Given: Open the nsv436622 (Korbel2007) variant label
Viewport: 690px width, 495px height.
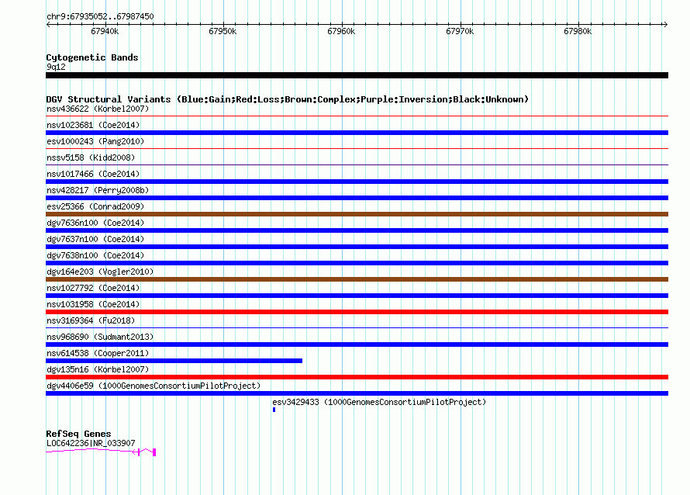Looking at the screenshot, I should [98, 109].
